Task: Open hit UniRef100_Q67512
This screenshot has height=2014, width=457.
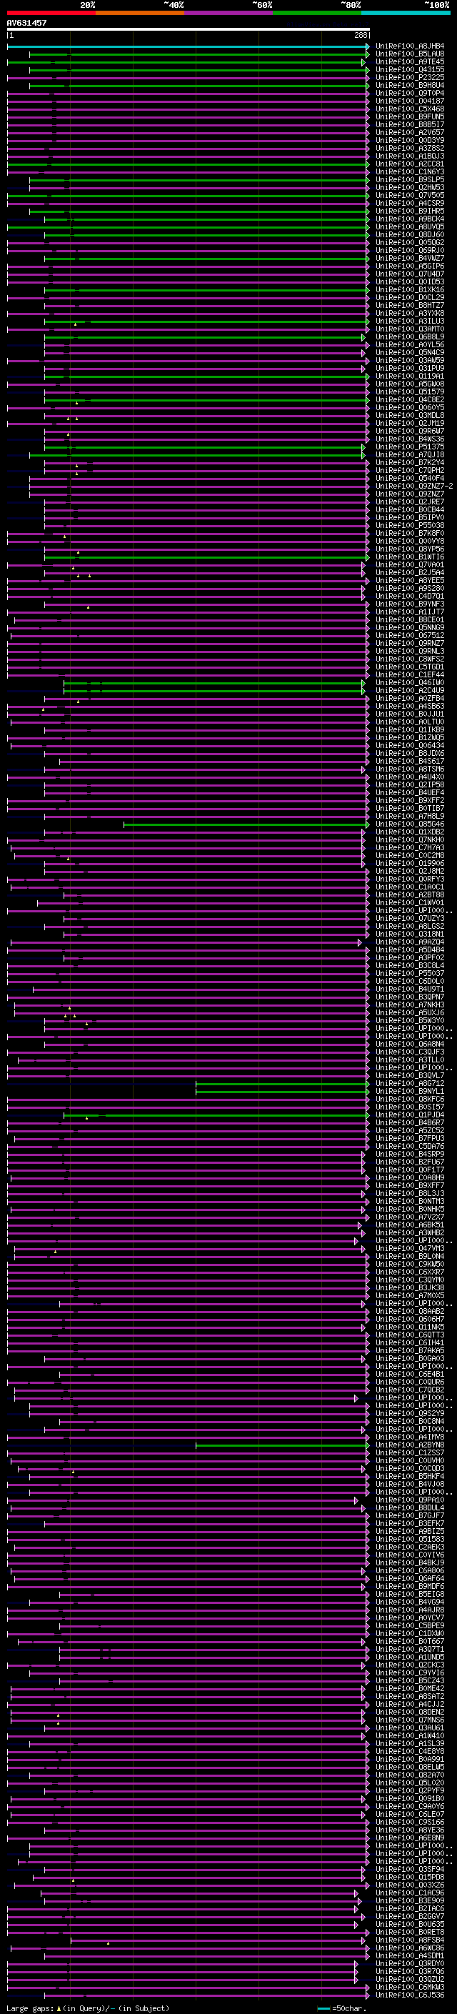Action: pos(410,636)
